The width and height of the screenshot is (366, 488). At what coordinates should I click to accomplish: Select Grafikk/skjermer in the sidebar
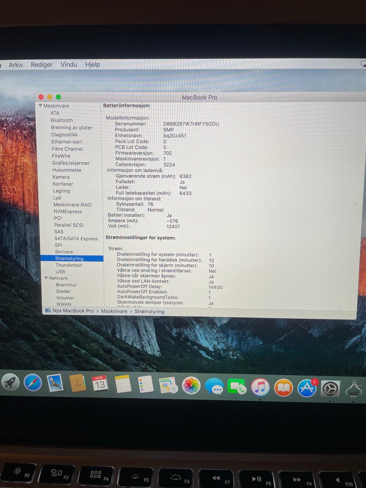coord(71,163)
